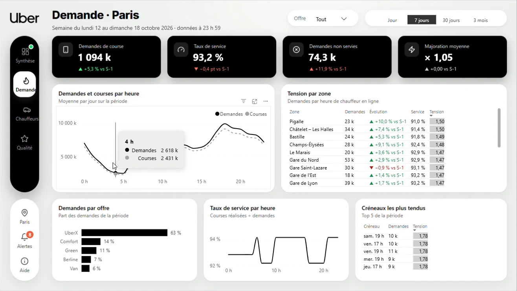This screenshot has height=291, width=517.
Task: Sort the zone table by the Zone header
Action: [294, 112]
